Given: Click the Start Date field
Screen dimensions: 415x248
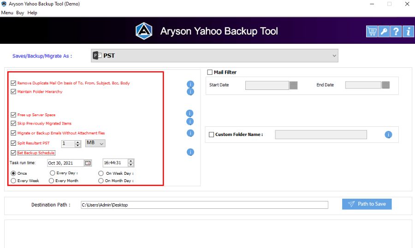Looking at the screenshot, I should coord(267,85).
